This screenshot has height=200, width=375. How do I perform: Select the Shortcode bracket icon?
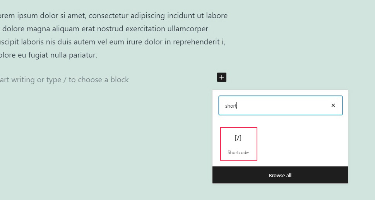tap(238, 138)
